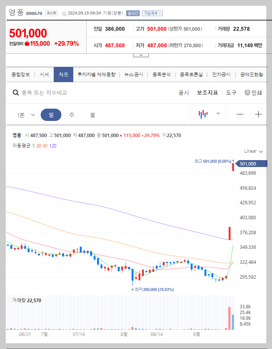Click the zoom-out minus icon
The width and height of the screenshot is (272, 349).
pos(239,114)
